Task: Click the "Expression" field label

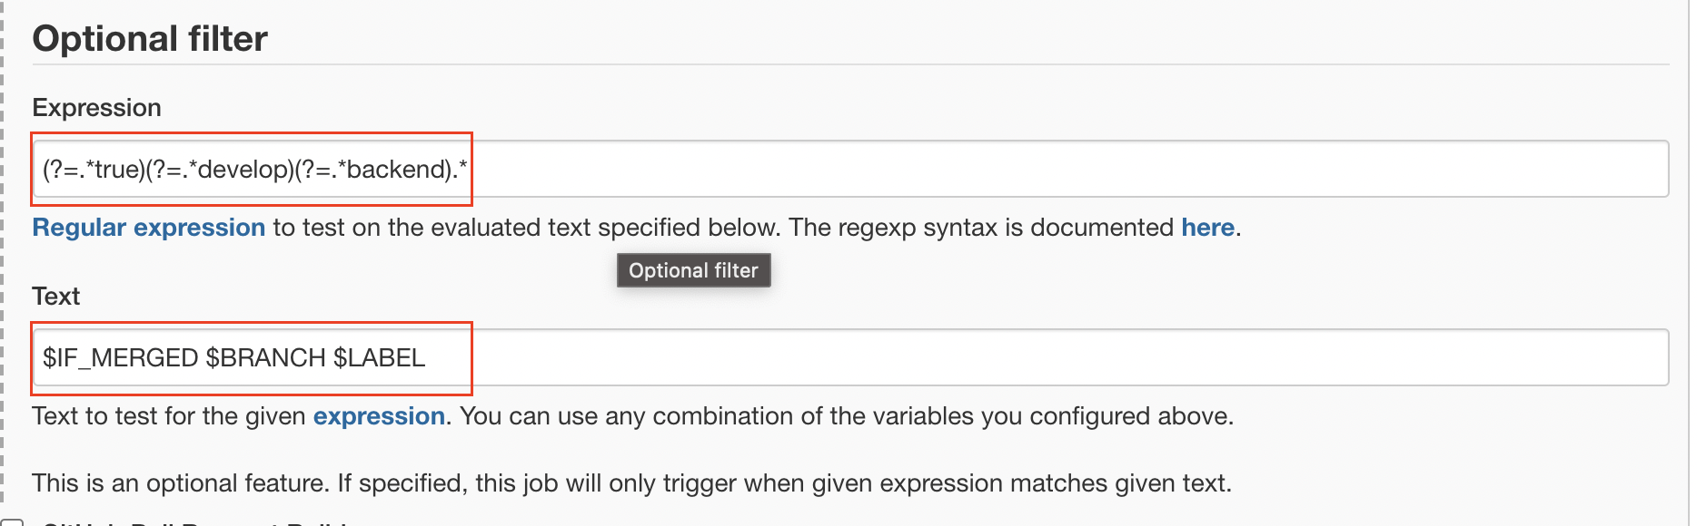Action: tap(96, 107)
